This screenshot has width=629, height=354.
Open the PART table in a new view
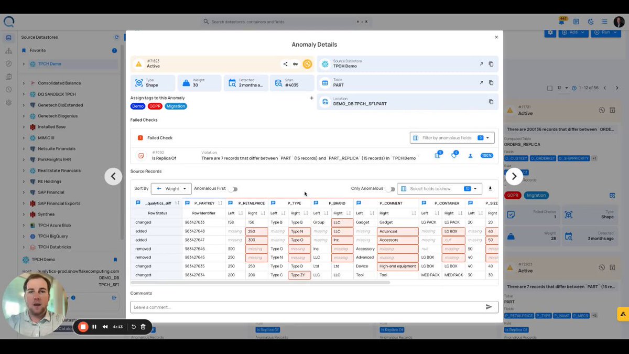tap(481, 83)
